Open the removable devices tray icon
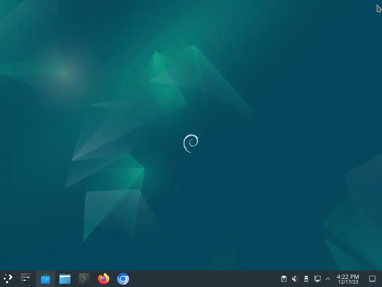 pos(306,279)
